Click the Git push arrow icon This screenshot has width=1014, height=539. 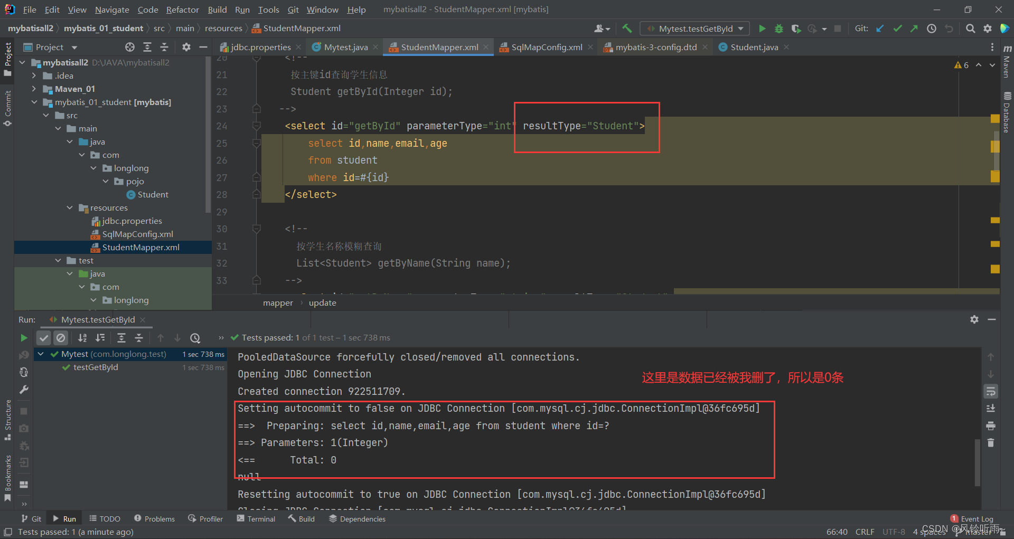914,29
